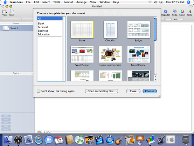Open the Help menu

pyautogui.click(x=116, y=2)
